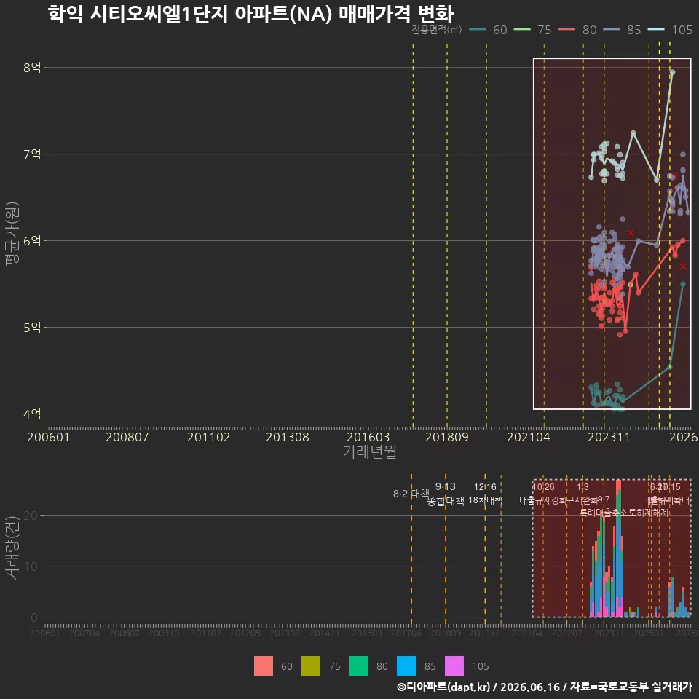Viewport: 699px width, 699px height.
Task: Click the 거래량(건) volume axis title
Action: tap(12, 548)
